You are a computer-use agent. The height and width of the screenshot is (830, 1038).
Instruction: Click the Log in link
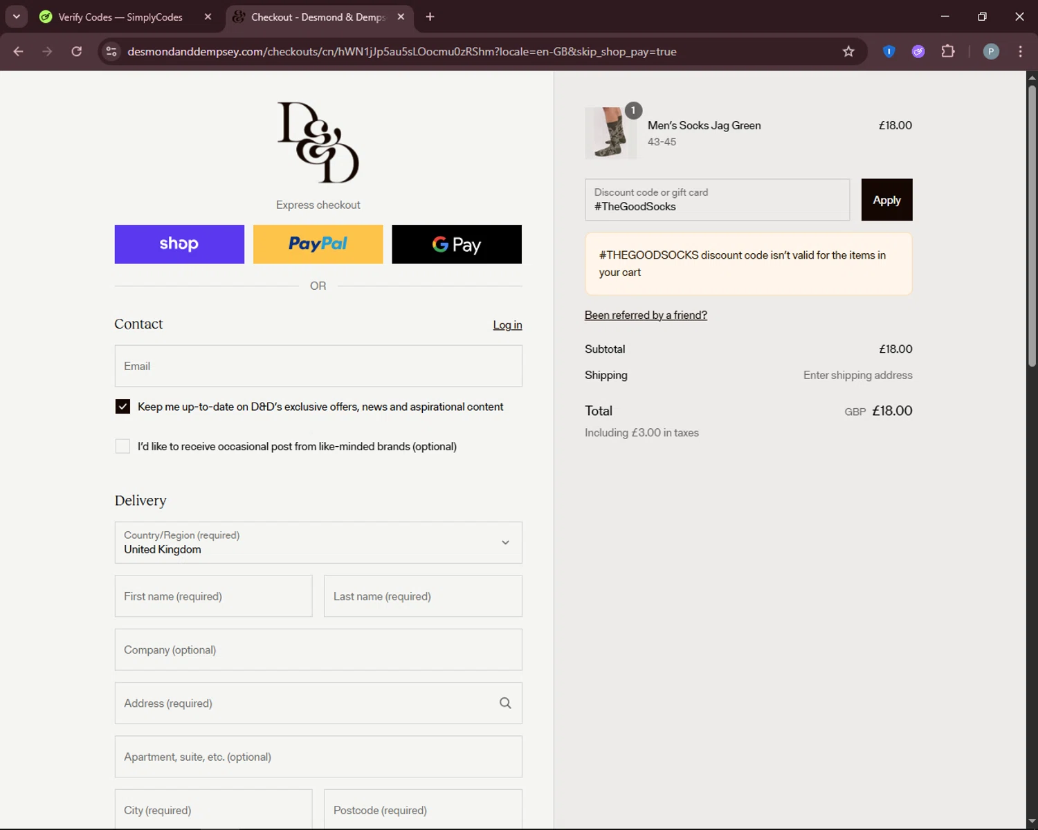[507, 325]
